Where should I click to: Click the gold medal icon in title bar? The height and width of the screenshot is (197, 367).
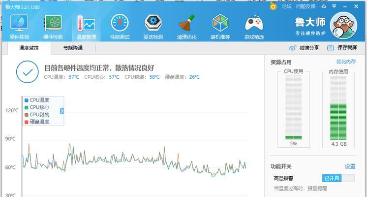pyautogui.click(x=273, y=6)
